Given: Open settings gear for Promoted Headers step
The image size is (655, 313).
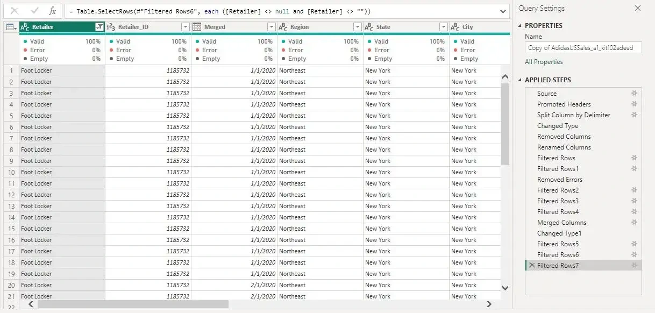Looking at the screenshot, I should pyautogui.click(x=634, y=104).
